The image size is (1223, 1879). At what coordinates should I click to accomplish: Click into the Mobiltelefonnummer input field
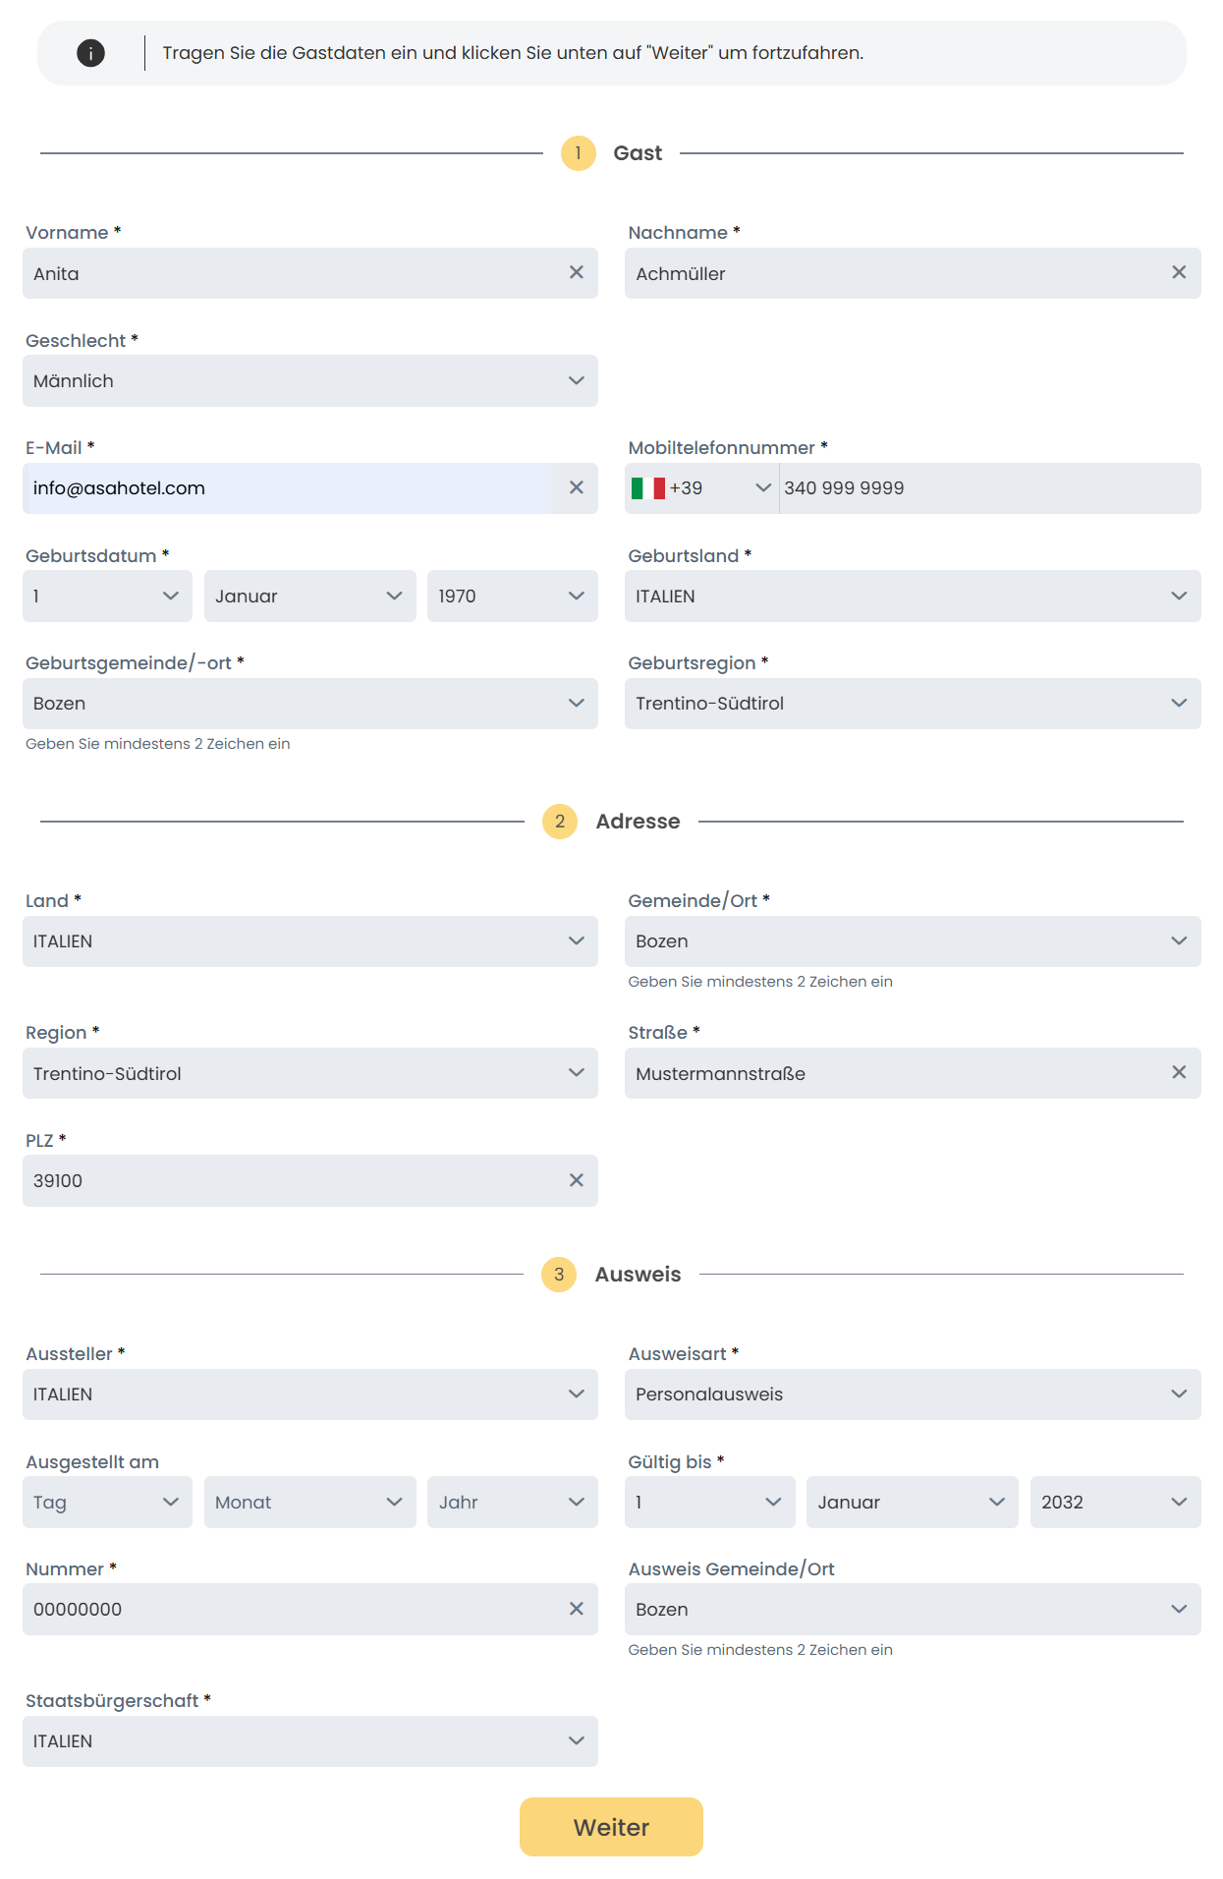[987, 488]
